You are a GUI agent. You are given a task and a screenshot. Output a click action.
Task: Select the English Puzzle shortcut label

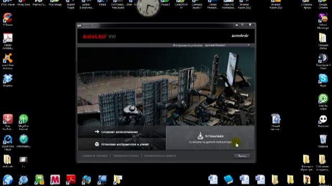pyautogui.click(x=71, y=6)
